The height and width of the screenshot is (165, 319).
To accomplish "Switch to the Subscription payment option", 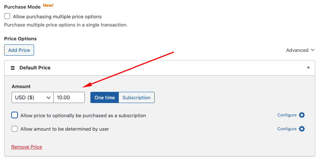I will [136, 97].
